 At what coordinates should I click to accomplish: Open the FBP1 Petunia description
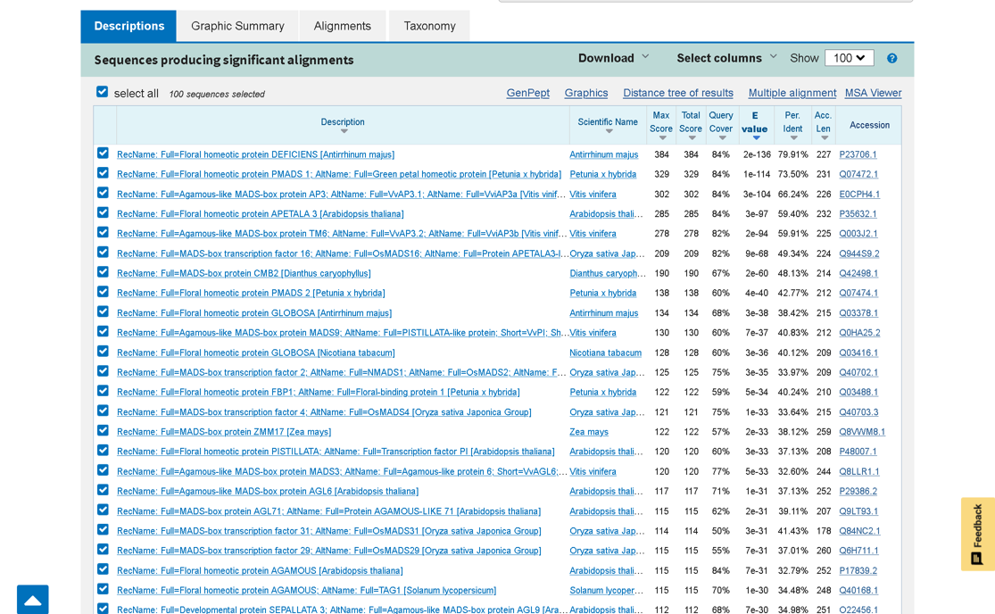click(319, 393)
